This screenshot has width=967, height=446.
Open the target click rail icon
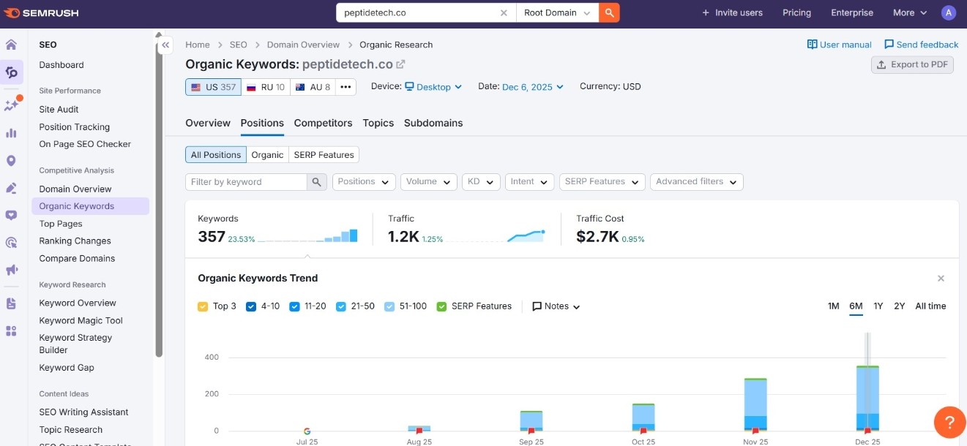click(x=11, y=243)
